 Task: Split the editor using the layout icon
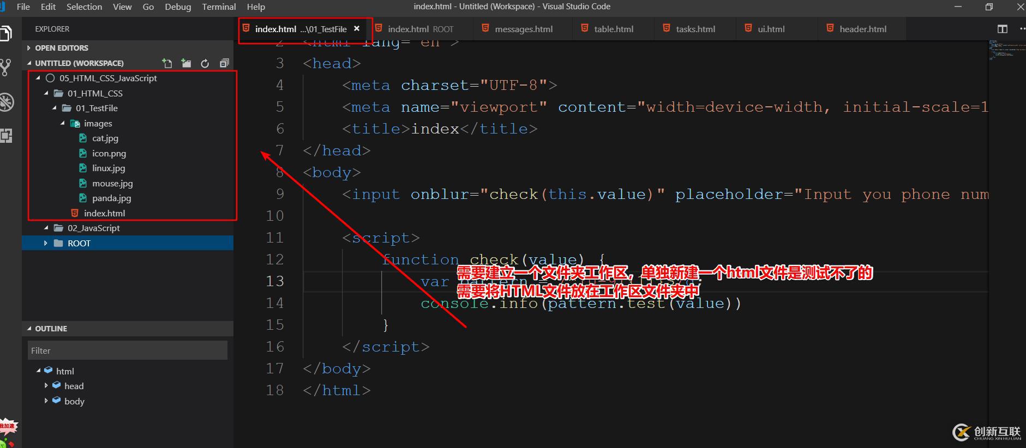1002,29
